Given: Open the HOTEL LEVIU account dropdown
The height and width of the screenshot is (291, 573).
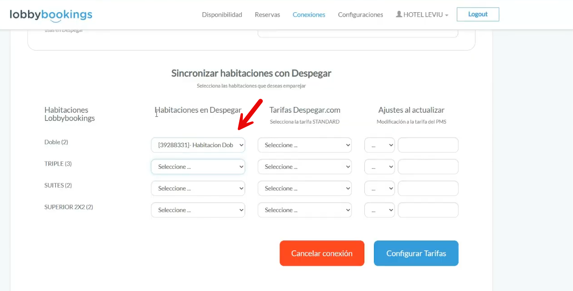Looking at the screenshot, I should point(422,15).
